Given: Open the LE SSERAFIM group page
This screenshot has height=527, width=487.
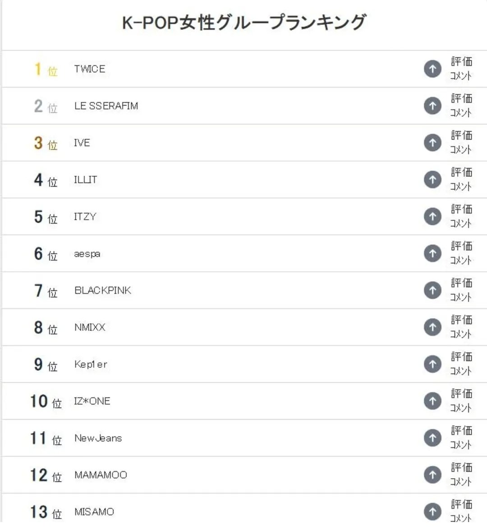Looking at the screenshot, I should point(106,106).
